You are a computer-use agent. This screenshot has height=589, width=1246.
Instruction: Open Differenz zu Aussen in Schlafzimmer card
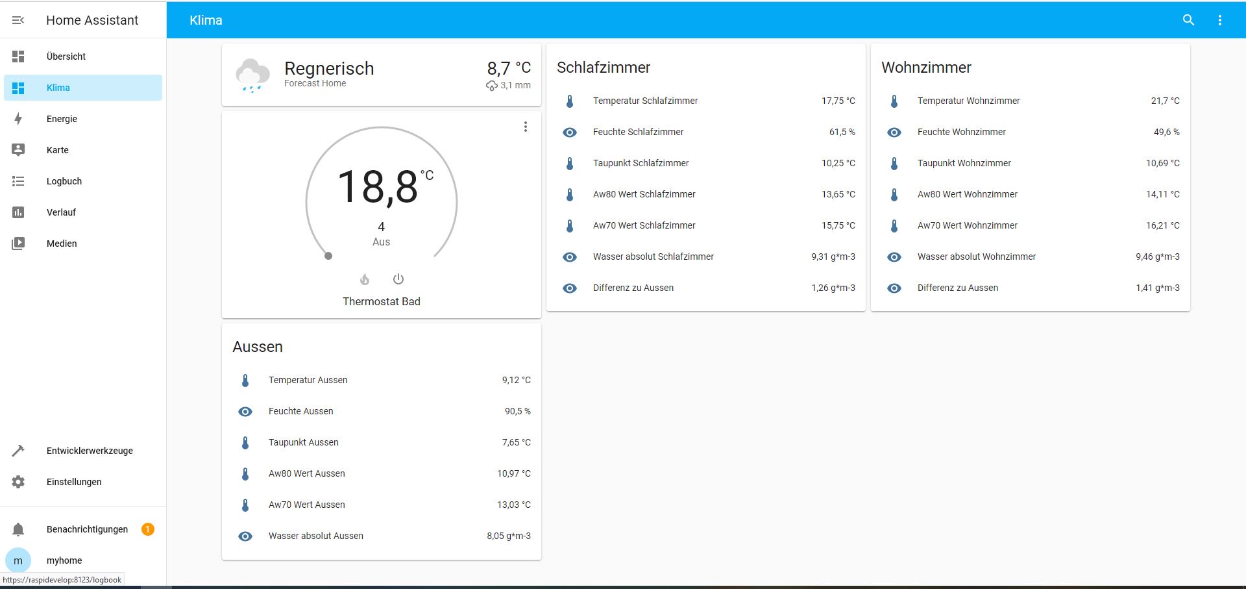(x=706, y=288)
